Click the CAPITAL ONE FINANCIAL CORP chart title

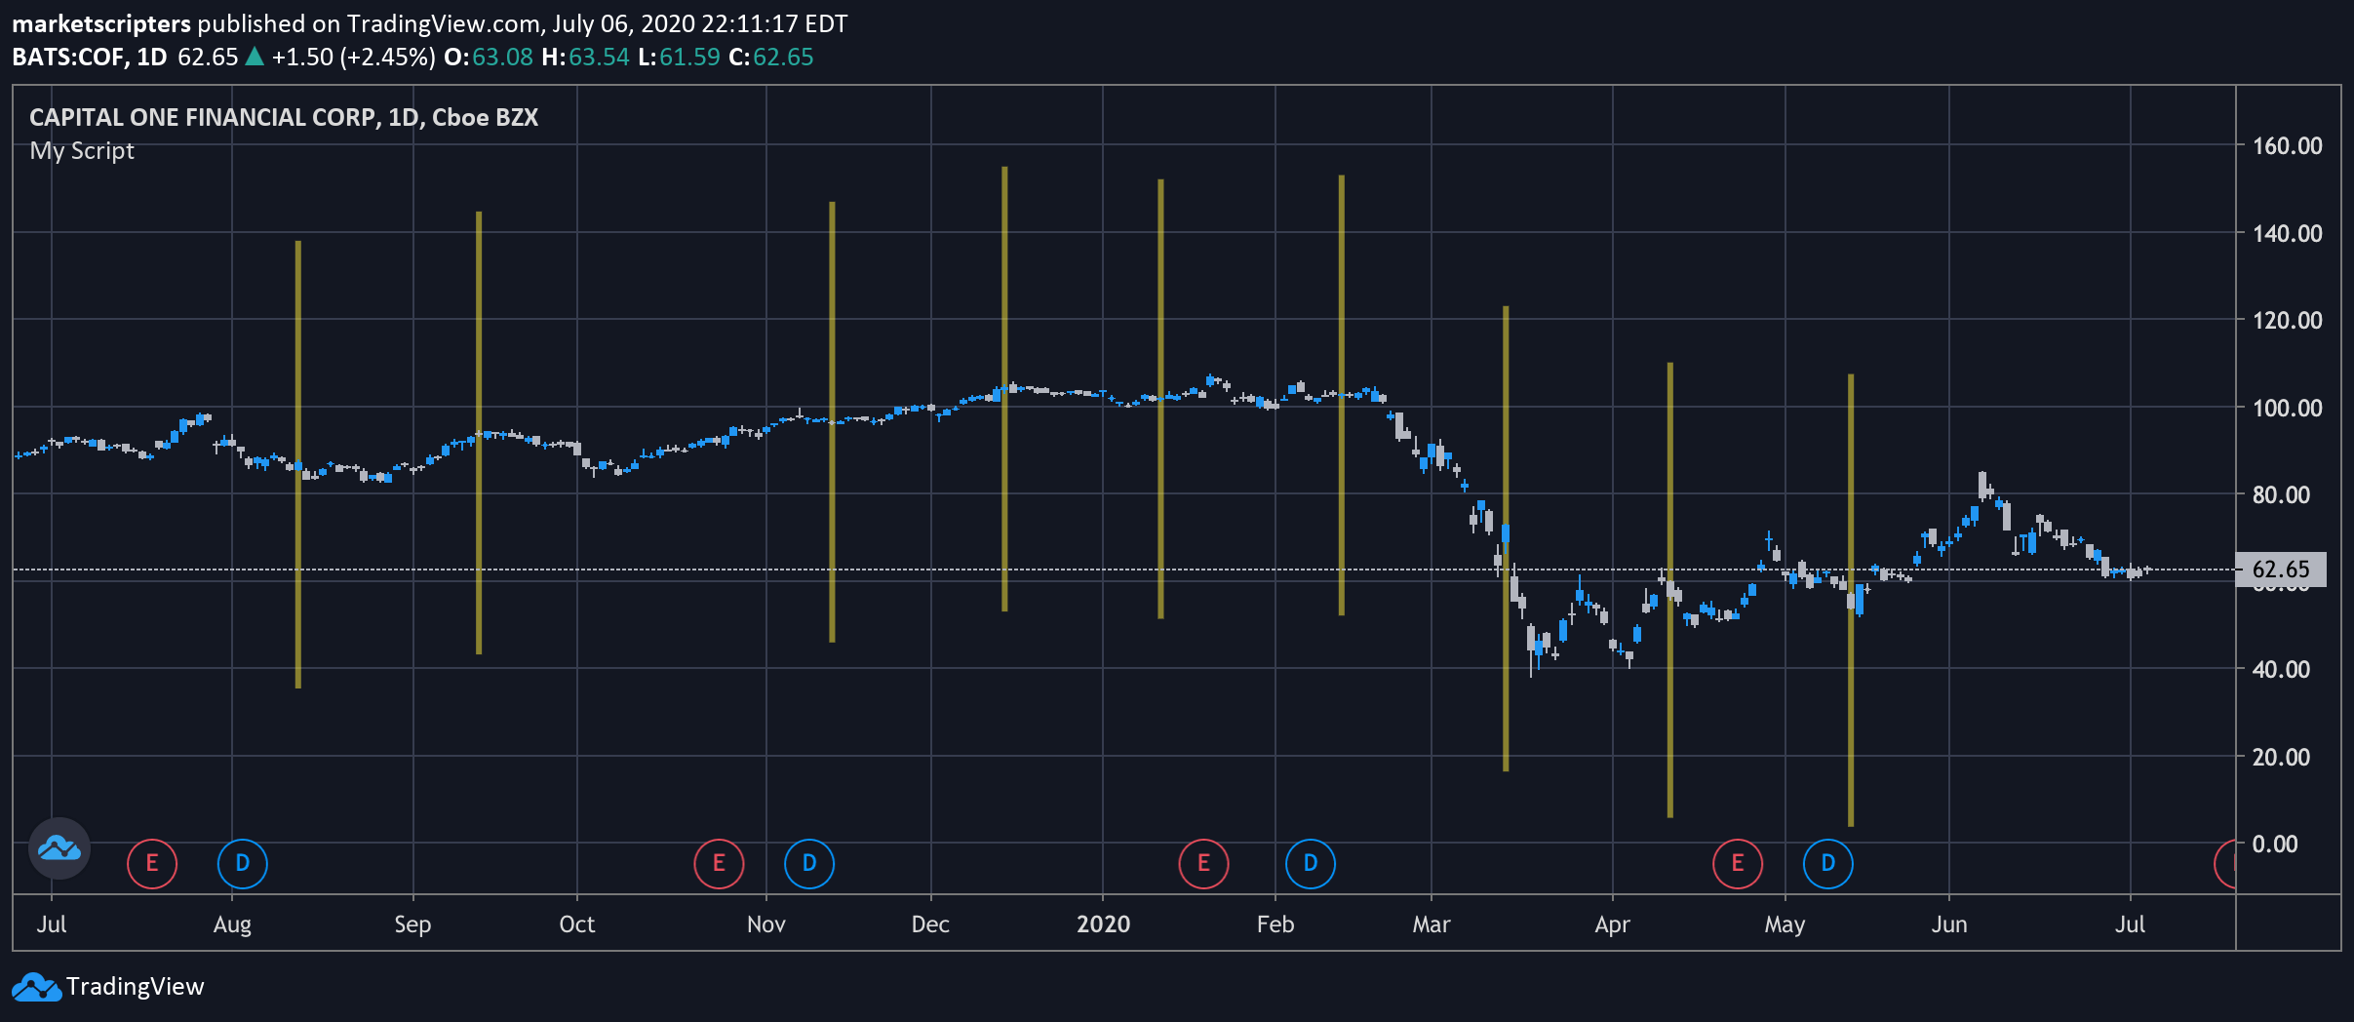click(283, 116)
